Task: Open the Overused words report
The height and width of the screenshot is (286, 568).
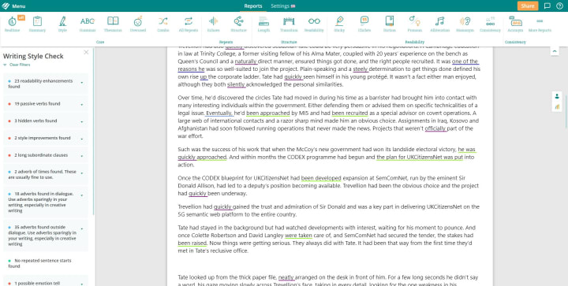Action: coord(137,24)
